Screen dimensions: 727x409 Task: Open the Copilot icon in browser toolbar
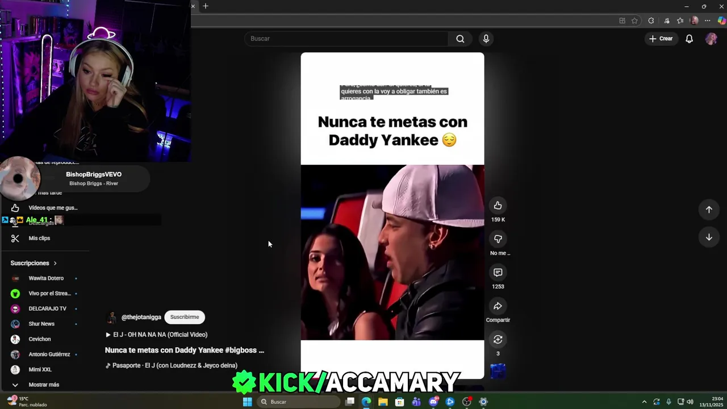click(x=722, y=20)
